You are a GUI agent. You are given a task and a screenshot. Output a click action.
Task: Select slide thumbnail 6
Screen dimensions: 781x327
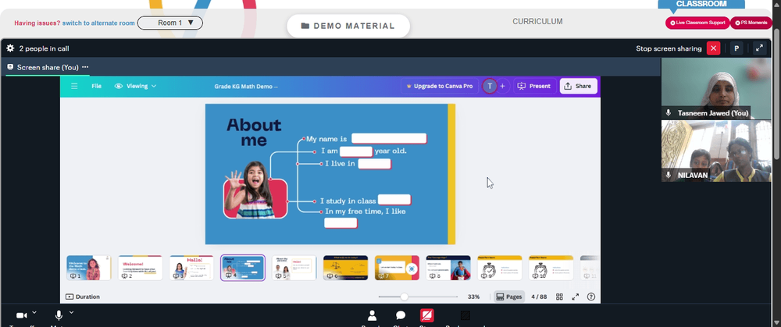[x=346, y=268]
